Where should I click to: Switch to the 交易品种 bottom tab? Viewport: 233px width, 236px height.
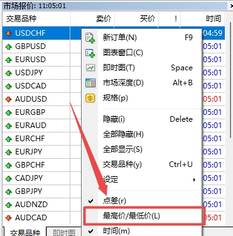pyautogui.click(x=25, y=232)
